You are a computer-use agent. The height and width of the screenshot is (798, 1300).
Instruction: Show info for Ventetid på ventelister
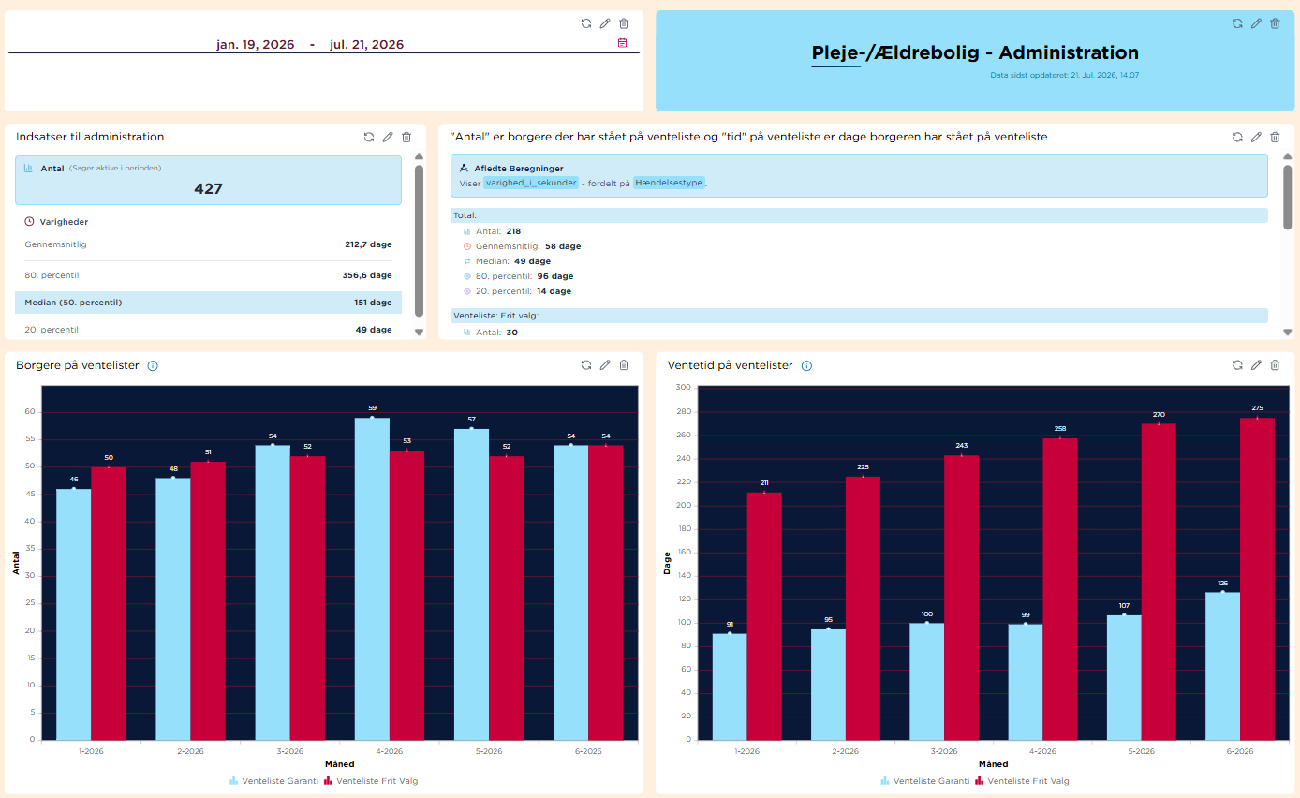806,366
